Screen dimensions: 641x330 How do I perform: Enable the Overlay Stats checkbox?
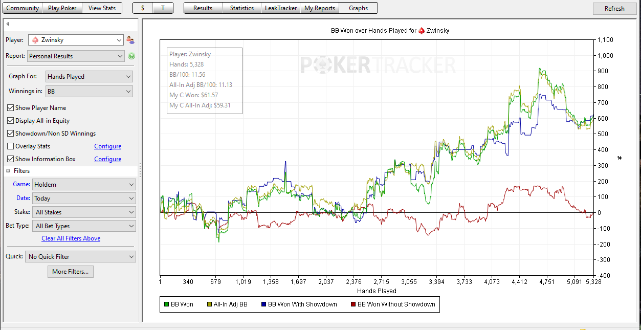click(11, 146)
